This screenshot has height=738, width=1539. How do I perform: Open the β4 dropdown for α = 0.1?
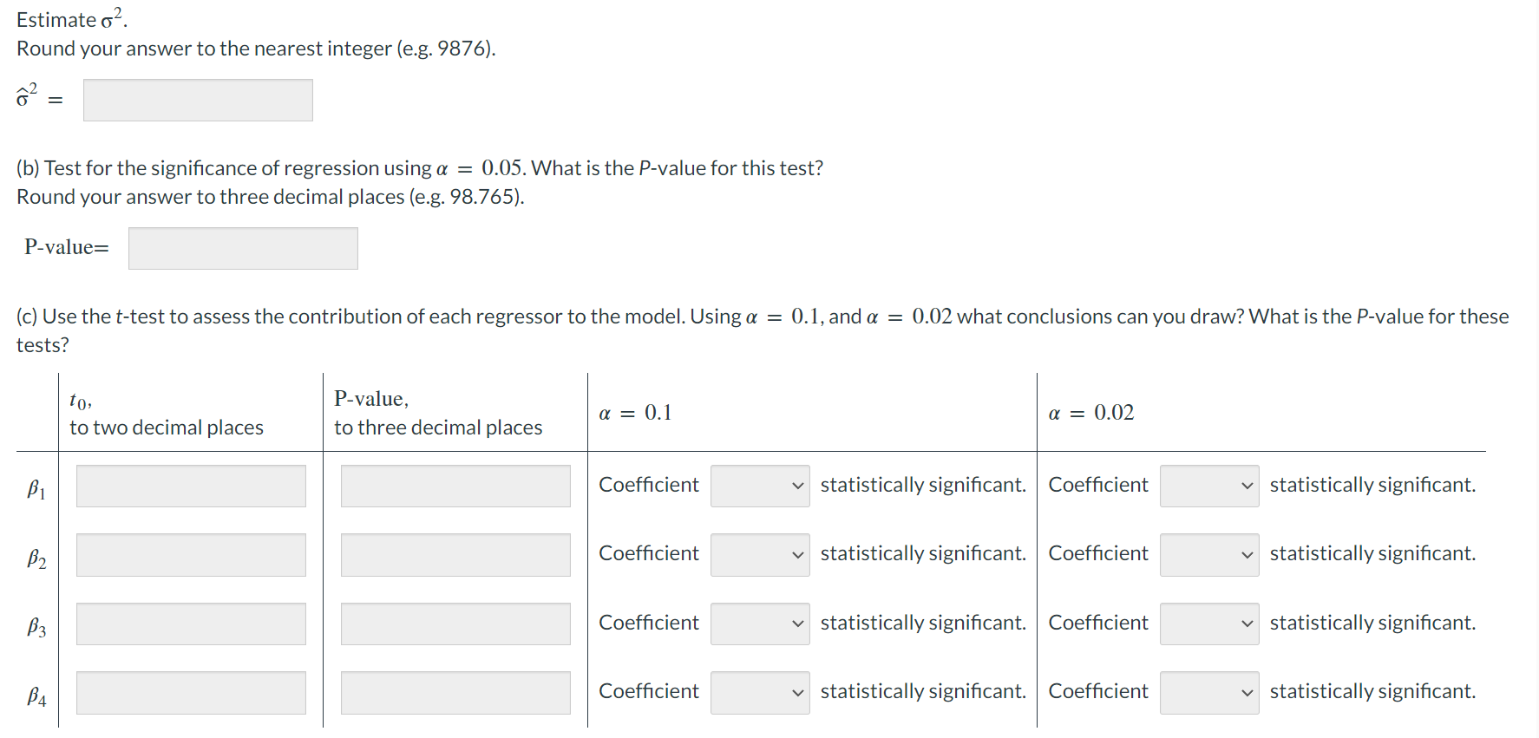(x=760, y=693)
